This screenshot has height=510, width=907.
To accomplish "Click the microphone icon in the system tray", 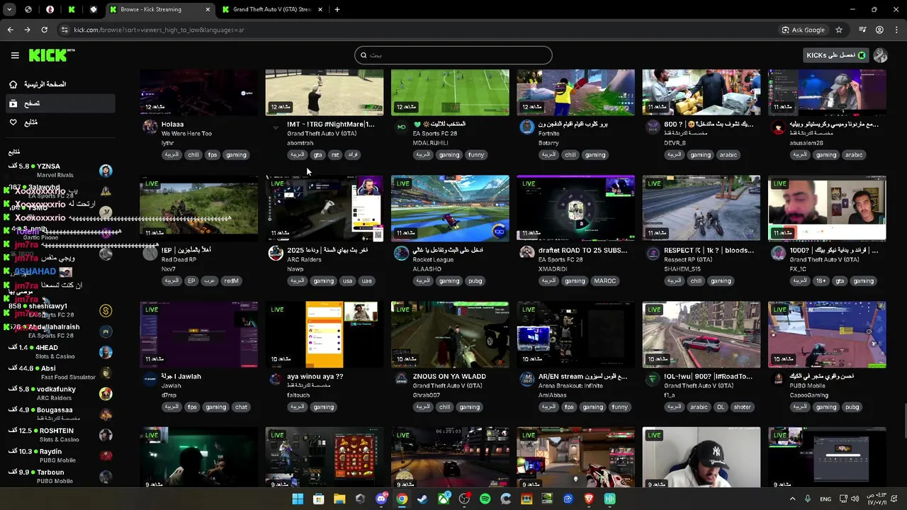I will point(808,499).
